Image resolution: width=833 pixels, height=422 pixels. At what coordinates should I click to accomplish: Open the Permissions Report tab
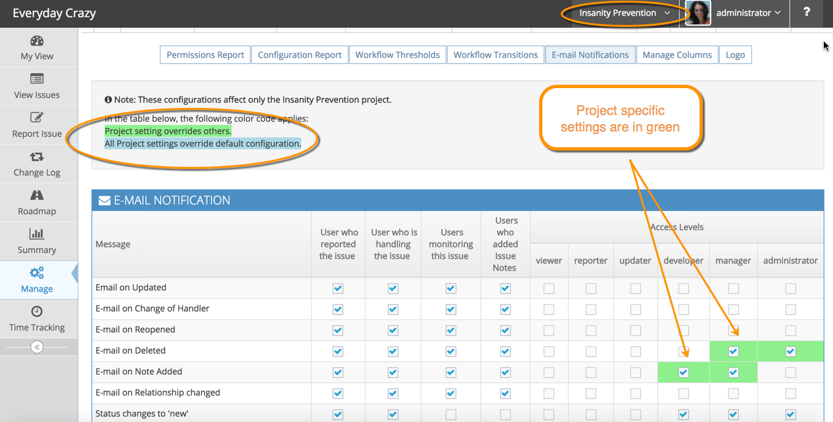205,55
